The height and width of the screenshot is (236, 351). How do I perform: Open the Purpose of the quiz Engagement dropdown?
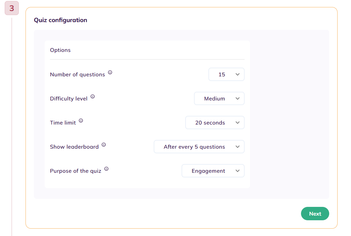click(213, 171)
